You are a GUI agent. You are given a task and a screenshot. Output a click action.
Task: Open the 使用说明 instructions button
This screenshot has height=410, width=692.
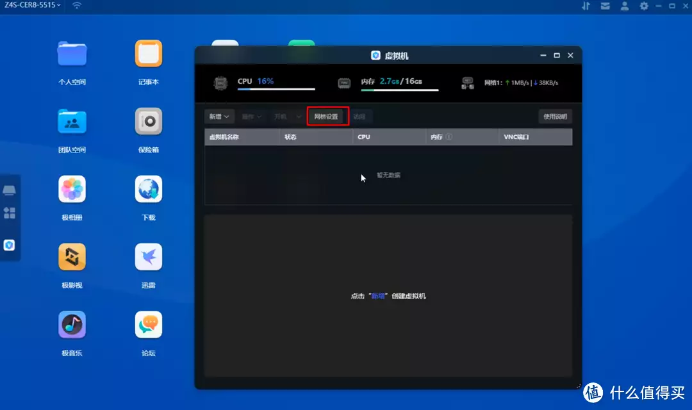tap(555, 117)
